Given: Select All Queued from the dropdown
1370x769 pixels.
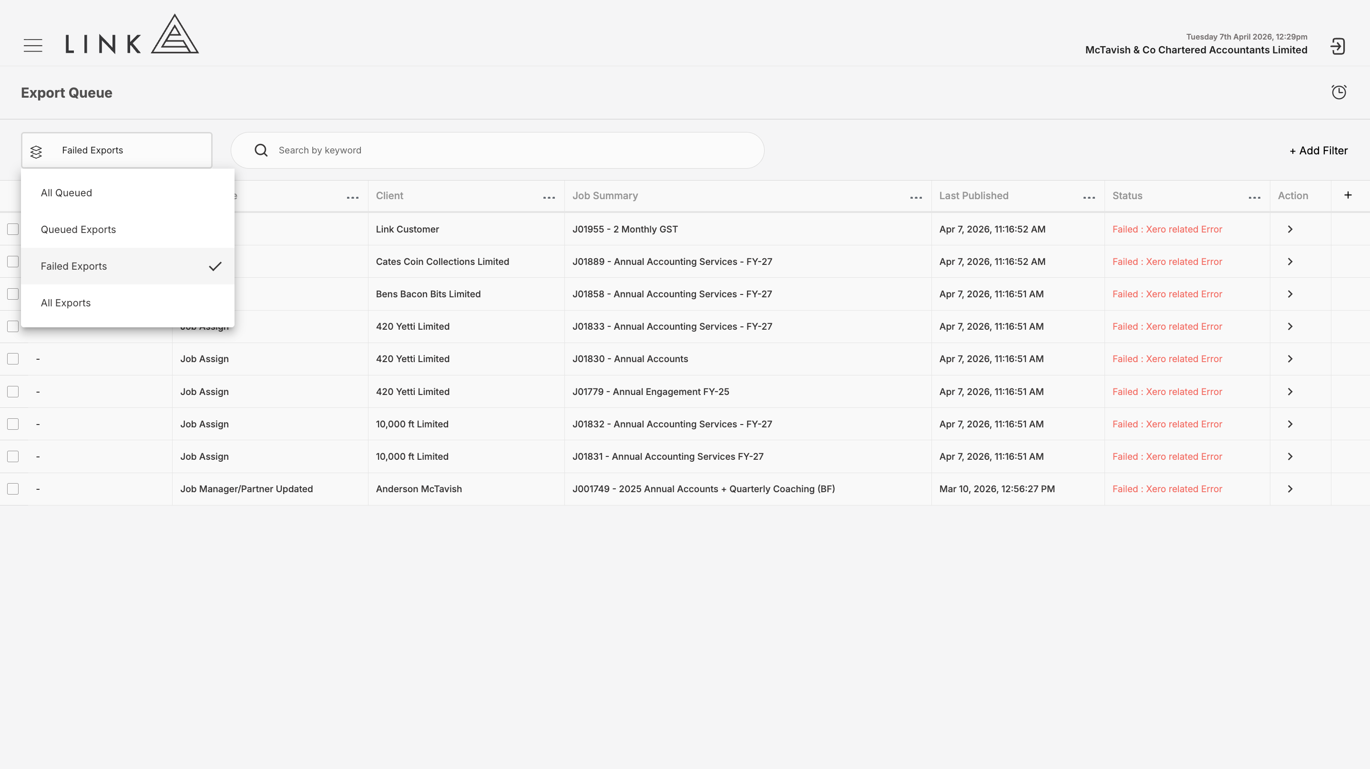Looking at the screenshot, I should [x=128, y=193].
